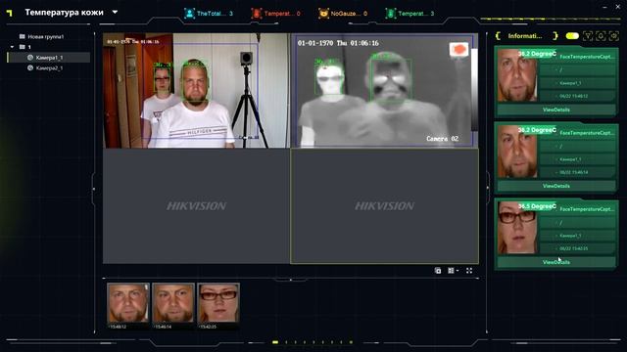Screen dimensions: 627x352
Task: Click the camera icon next to Камера1_1
Action: pos(30,58)
